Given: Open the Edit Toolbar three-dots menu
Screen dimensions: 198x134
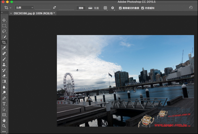Looking at the screenshot, I should [4, 131].
